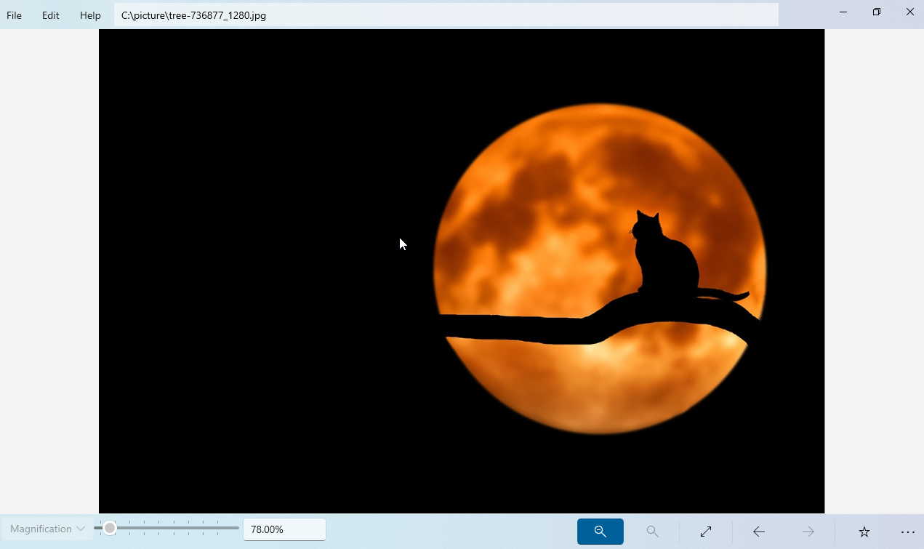Click the file path box showing tree-736877_1280.jpg
The height and width of the screenshot is (549, 924).
[x=446, y=15]
